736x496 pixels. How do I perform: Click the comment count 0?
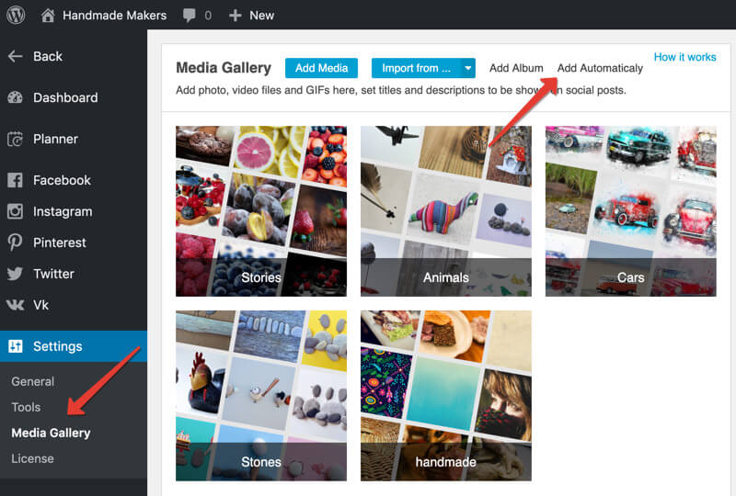coord(208,16)
